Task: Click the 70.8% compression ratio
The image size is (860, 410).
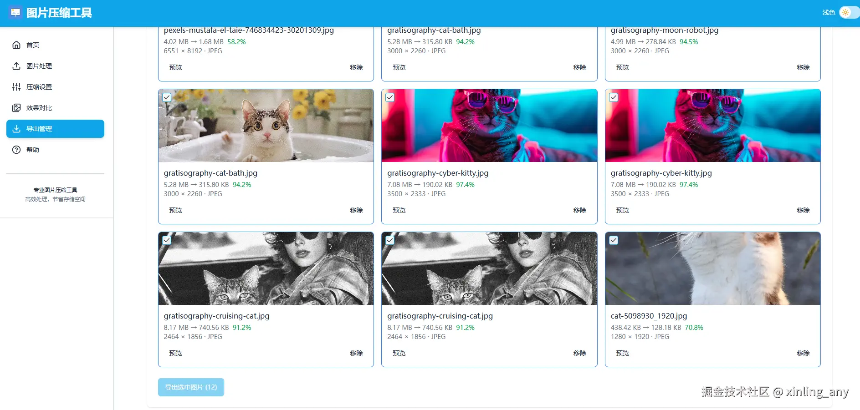Action: [694, 328]
